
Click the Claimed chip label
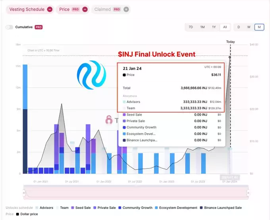(x=102, y=9)
